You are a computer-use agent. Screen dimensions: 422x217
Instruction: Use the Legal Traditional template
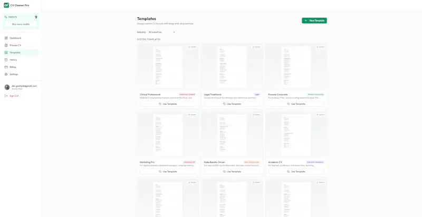point(232,104)
